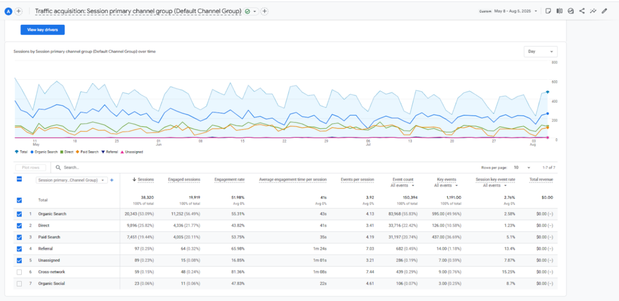Open the Day granularity dropdown
The image size is (619, 301).
coord(540,51)
